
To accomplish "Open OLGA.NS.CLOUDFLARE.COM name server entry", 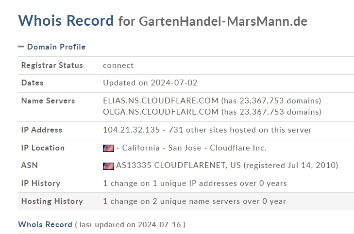I will pos(161,112).
